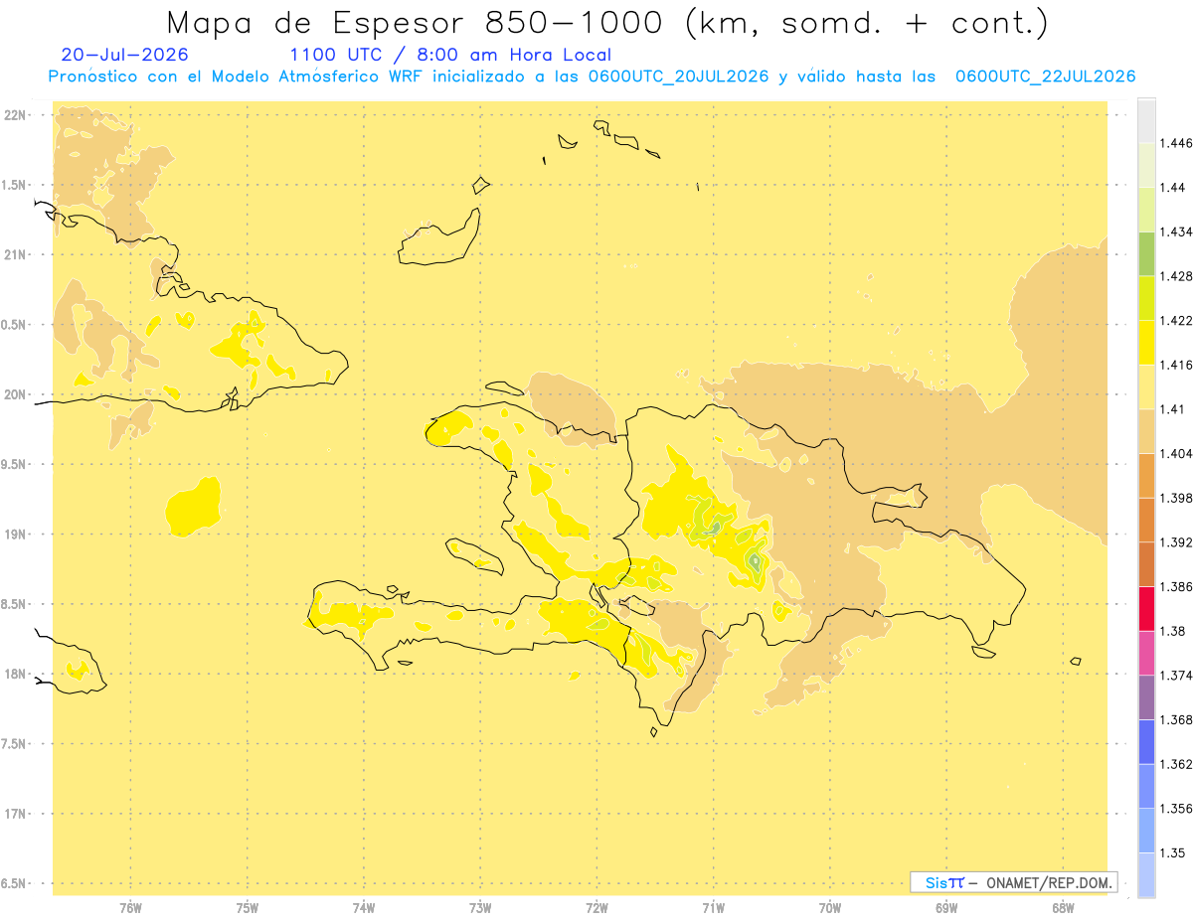Image resolution: width=1193 pixels, height=921 pixels.
Task: Click the '1100 UTC / 8:00 am Hora Local' text
Action: 449,55
